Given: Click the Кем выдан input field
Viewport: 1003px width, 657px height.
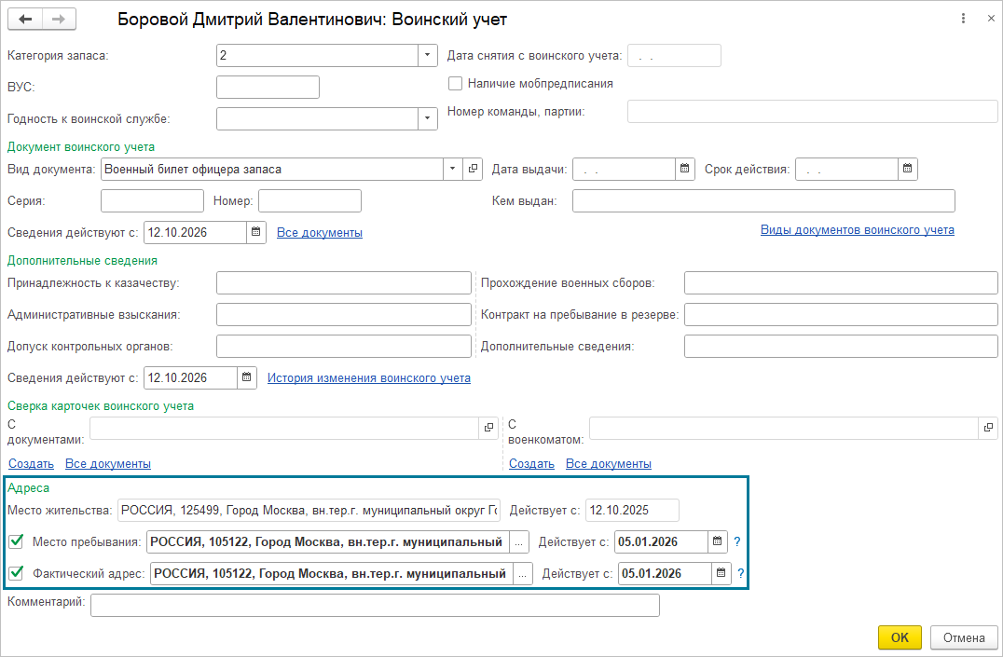Looking at the screenshot, I should click(x=763, y=201).
